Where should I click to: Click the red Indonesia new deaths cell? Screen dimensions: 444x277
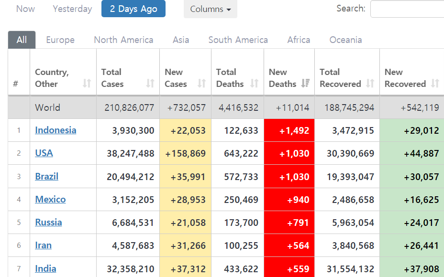coord(289,130)
